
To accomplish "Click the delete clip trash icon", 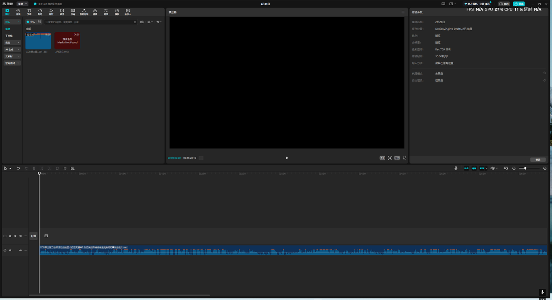I will (57, 168).
